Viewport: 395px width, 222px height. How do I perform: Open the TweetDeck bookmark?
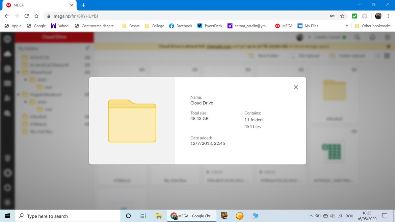tap(210, 26)
